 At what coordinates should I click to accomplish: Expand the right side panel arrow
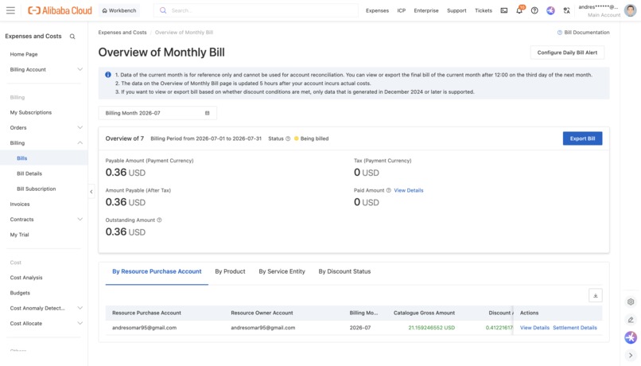(631, 355)
